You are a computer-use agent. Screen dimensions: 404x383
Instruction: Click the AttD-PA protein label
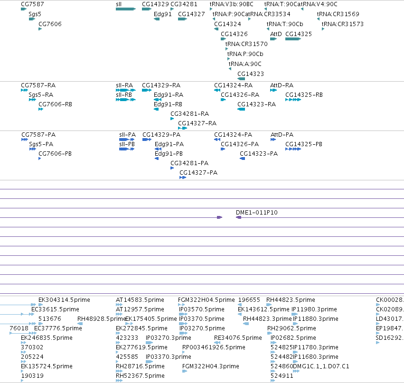point(282,135)
